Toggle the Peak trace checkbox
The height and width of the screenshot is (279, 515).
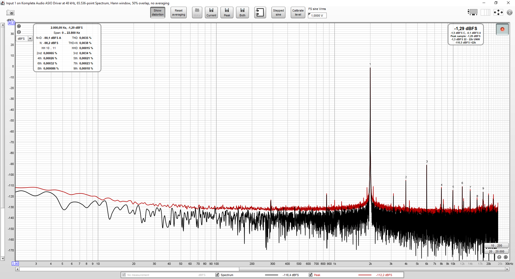(x=311, y=275)
